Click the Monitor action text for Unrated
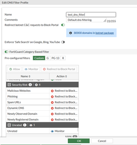The height and width of the screenshot is (145, 137). [59, 131]
